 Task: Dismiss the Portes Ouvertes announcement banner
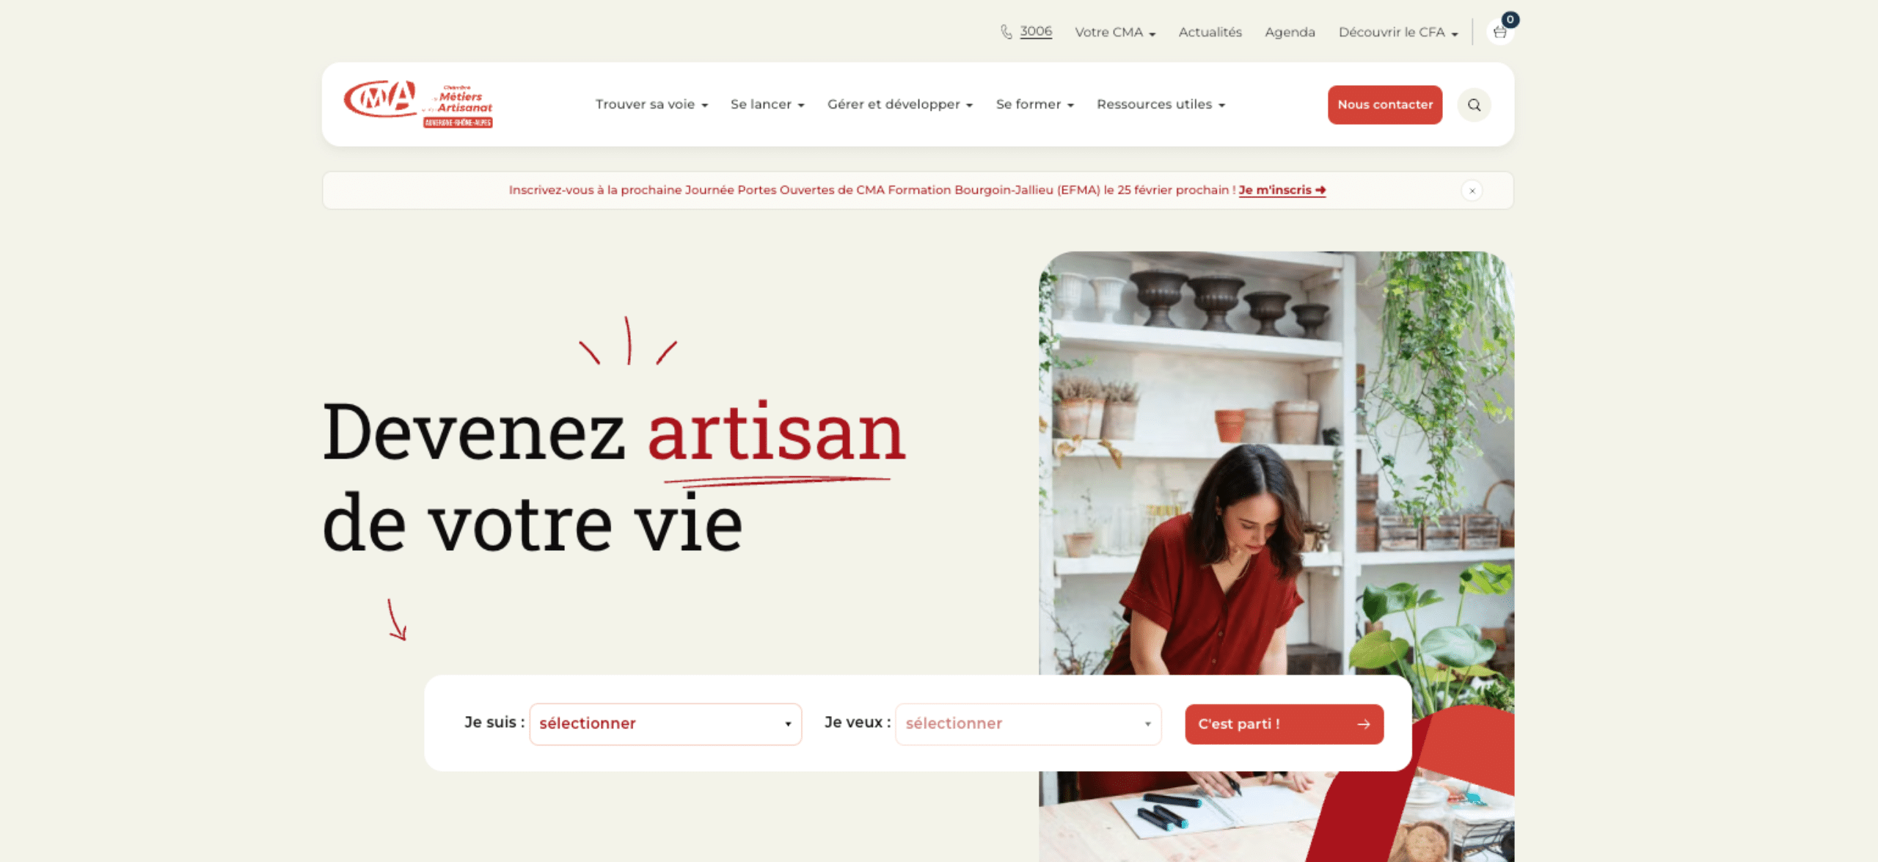coord(1472,191)
